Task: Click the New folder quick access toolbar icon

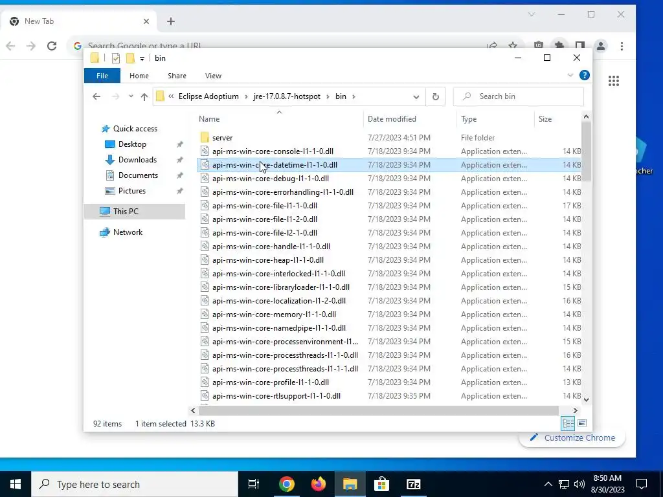Action: (x=130, y=58)
